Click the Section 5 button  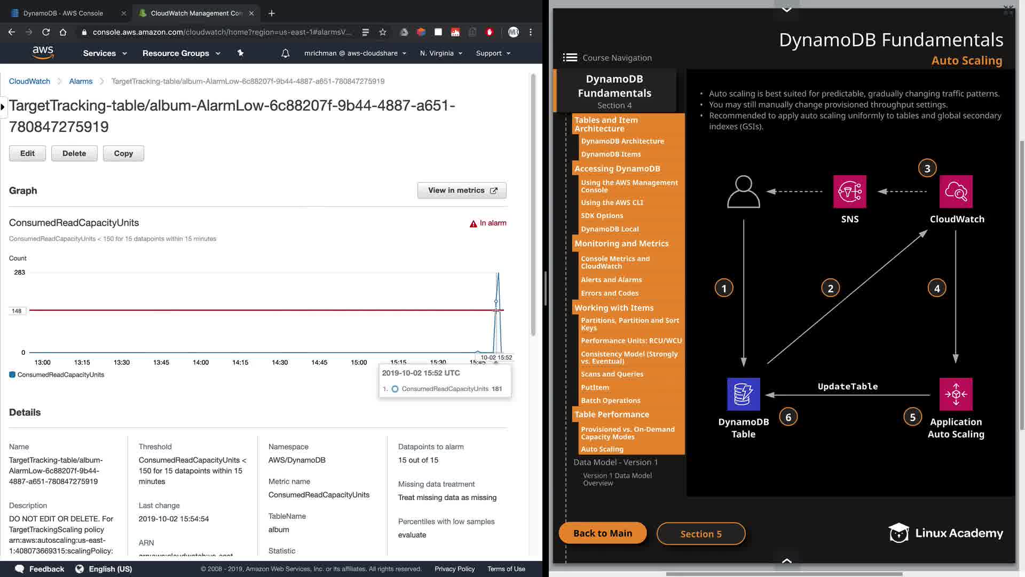click(700, 534)
